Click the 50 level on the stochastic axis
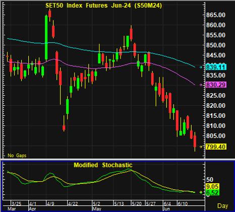 tap(210, 180)
